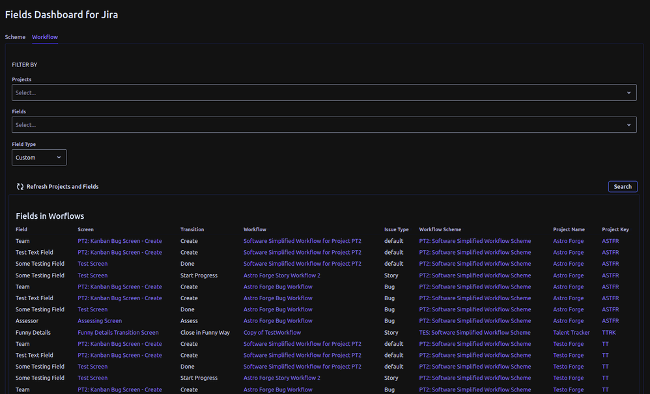This screenshot has width=650, height=394.
Task: Open the Astro Forge Bug Workflow link
Action: tap(279, 287)
